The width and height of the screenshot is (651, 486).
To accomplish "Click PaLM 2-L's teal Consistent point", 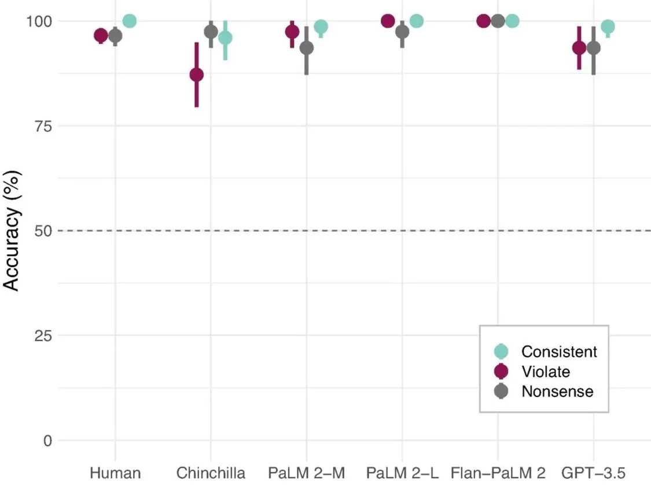I will (x=417, y=21).
